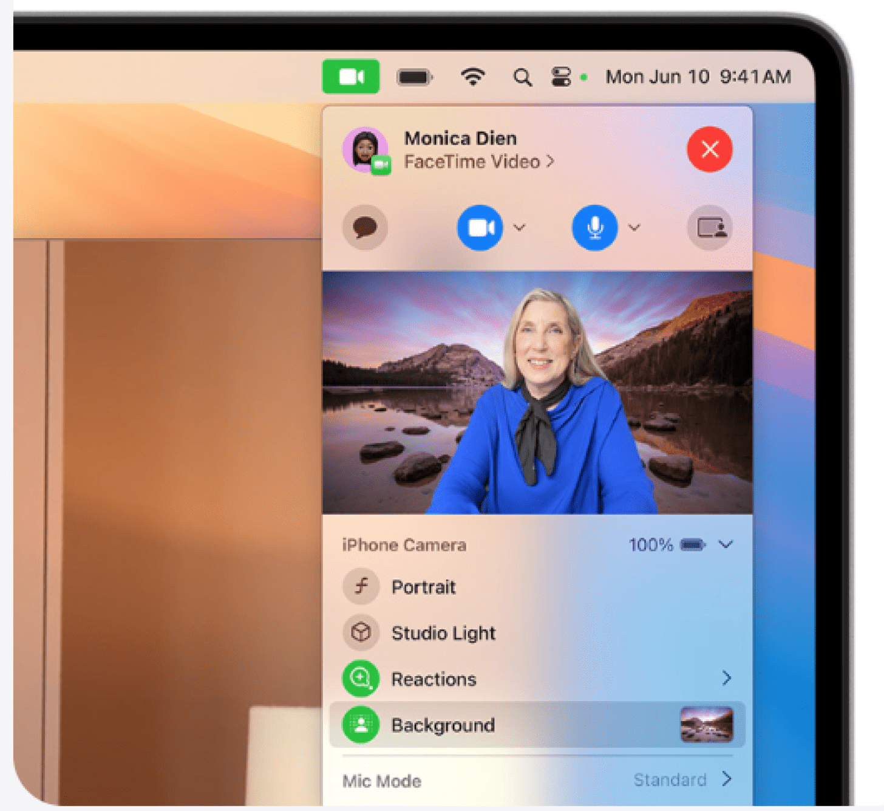Select the iPhone Camera label

click(x=404, y=545)
